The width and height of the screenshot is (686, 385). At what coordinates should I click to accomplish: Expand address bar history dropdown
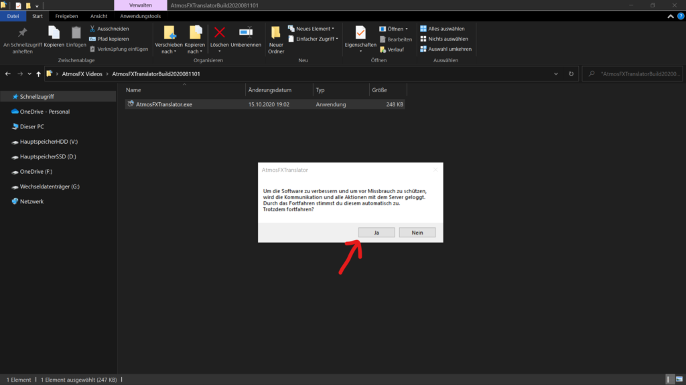click(556, 74)
